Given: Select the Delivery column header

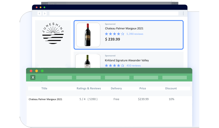Looking at the screenshot, I should coord(116,89).
